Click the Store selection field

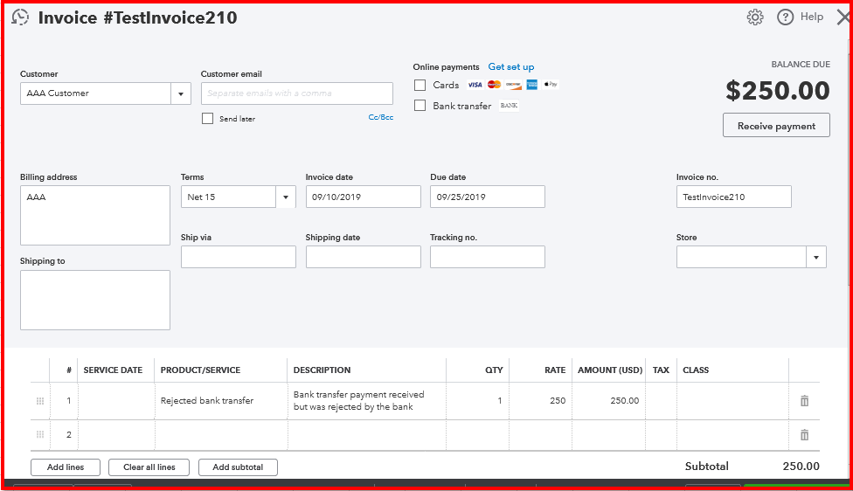click(741, 257)
